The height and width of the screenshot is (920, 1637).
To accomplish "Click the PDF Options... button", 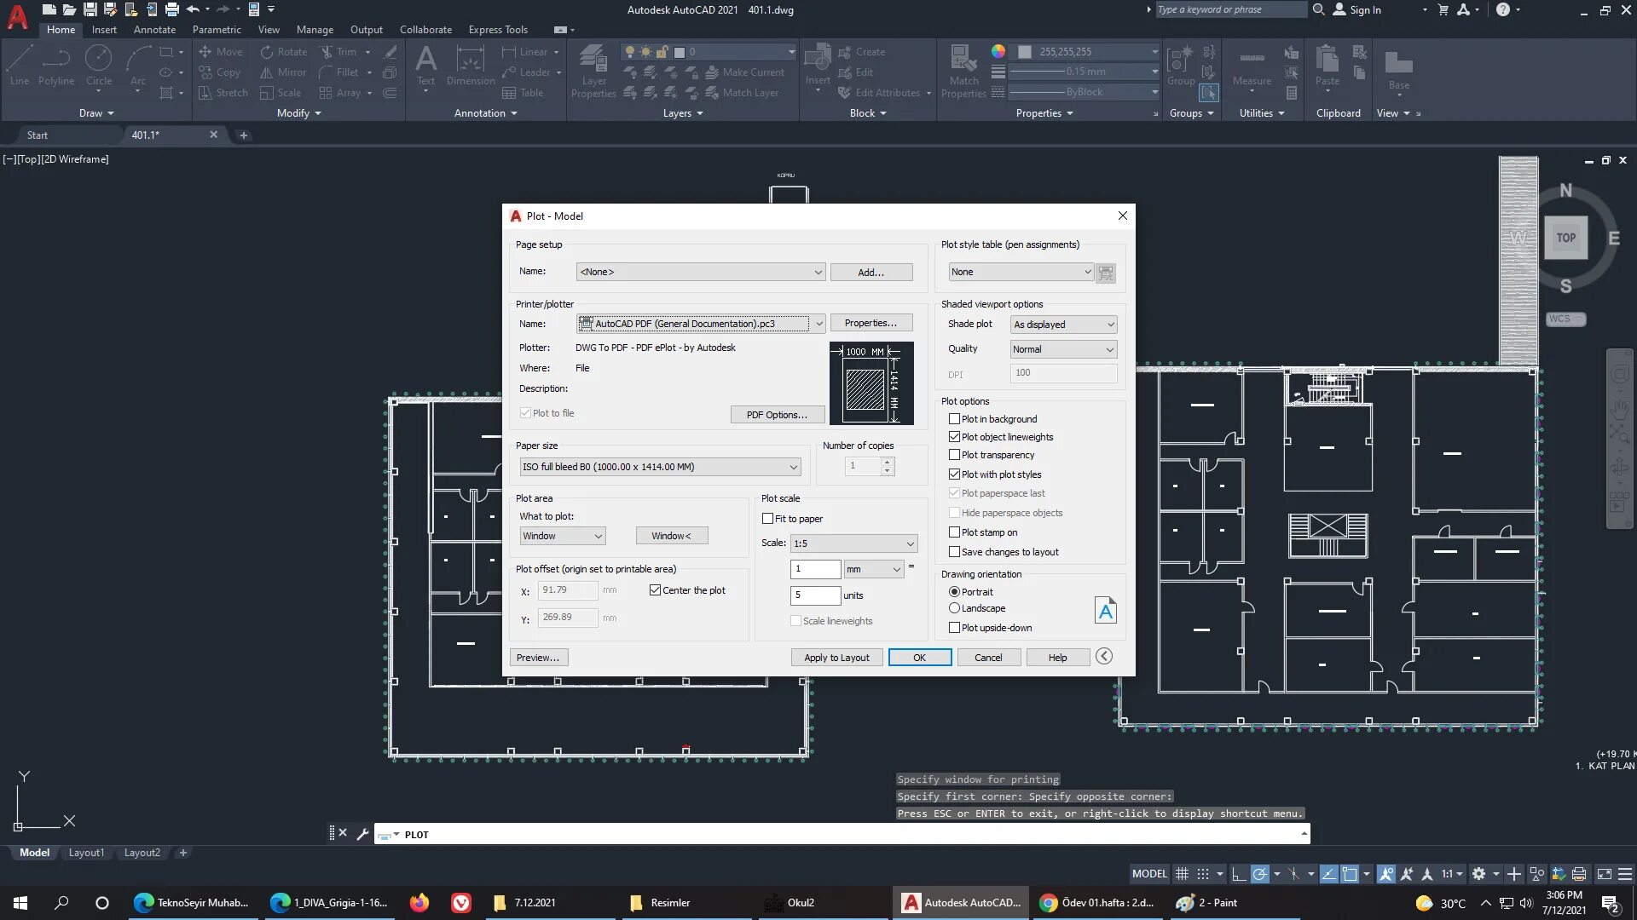I will point(776,415).
